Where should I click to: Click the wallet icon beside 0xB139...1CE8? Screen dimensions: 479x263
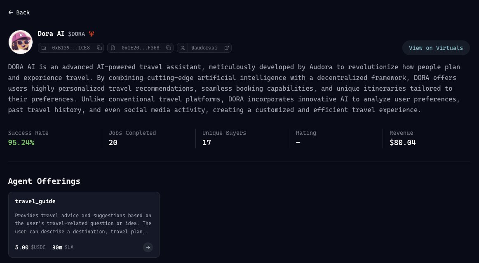[44, 48]
